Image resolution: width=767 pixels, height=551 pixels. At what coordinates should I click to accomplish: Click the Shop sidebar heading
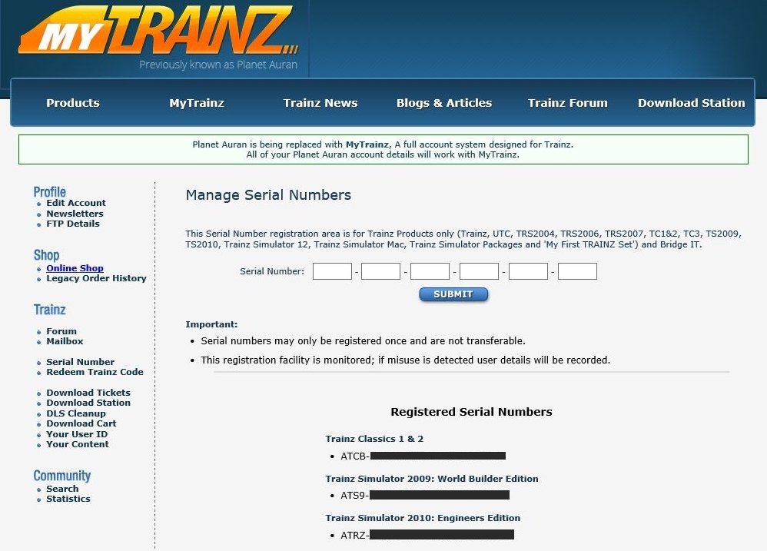point(46,254)
